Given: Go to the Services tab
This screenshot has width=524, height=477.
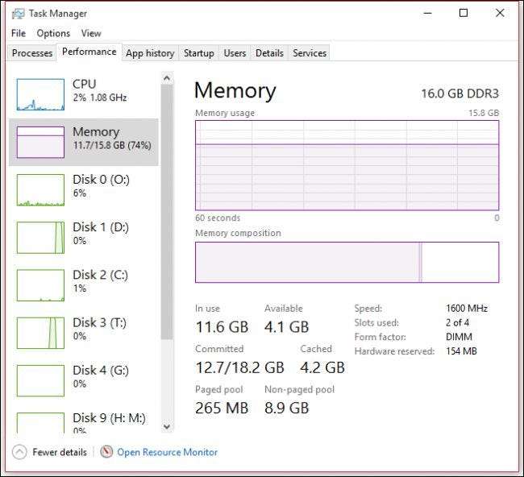Looking at the screenshot, I should coord(310,53).
